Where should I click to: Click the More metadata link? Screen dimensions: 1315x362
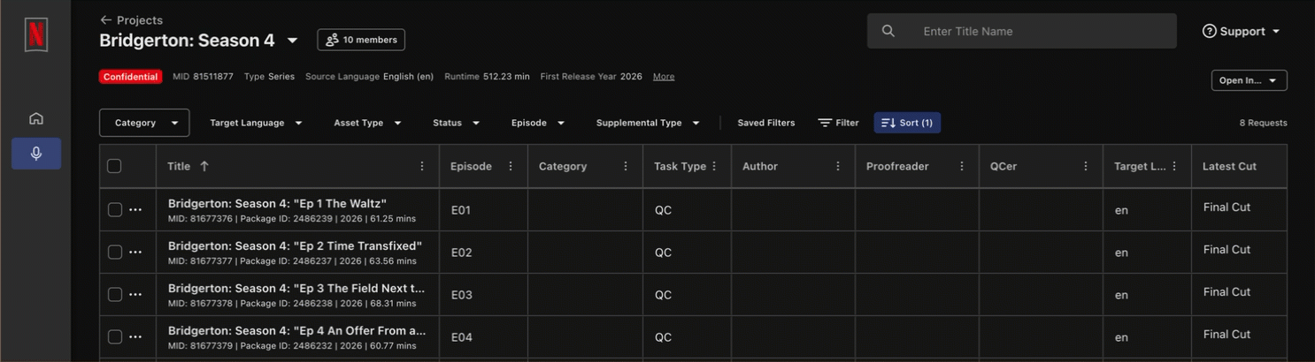tap(664, 77)
